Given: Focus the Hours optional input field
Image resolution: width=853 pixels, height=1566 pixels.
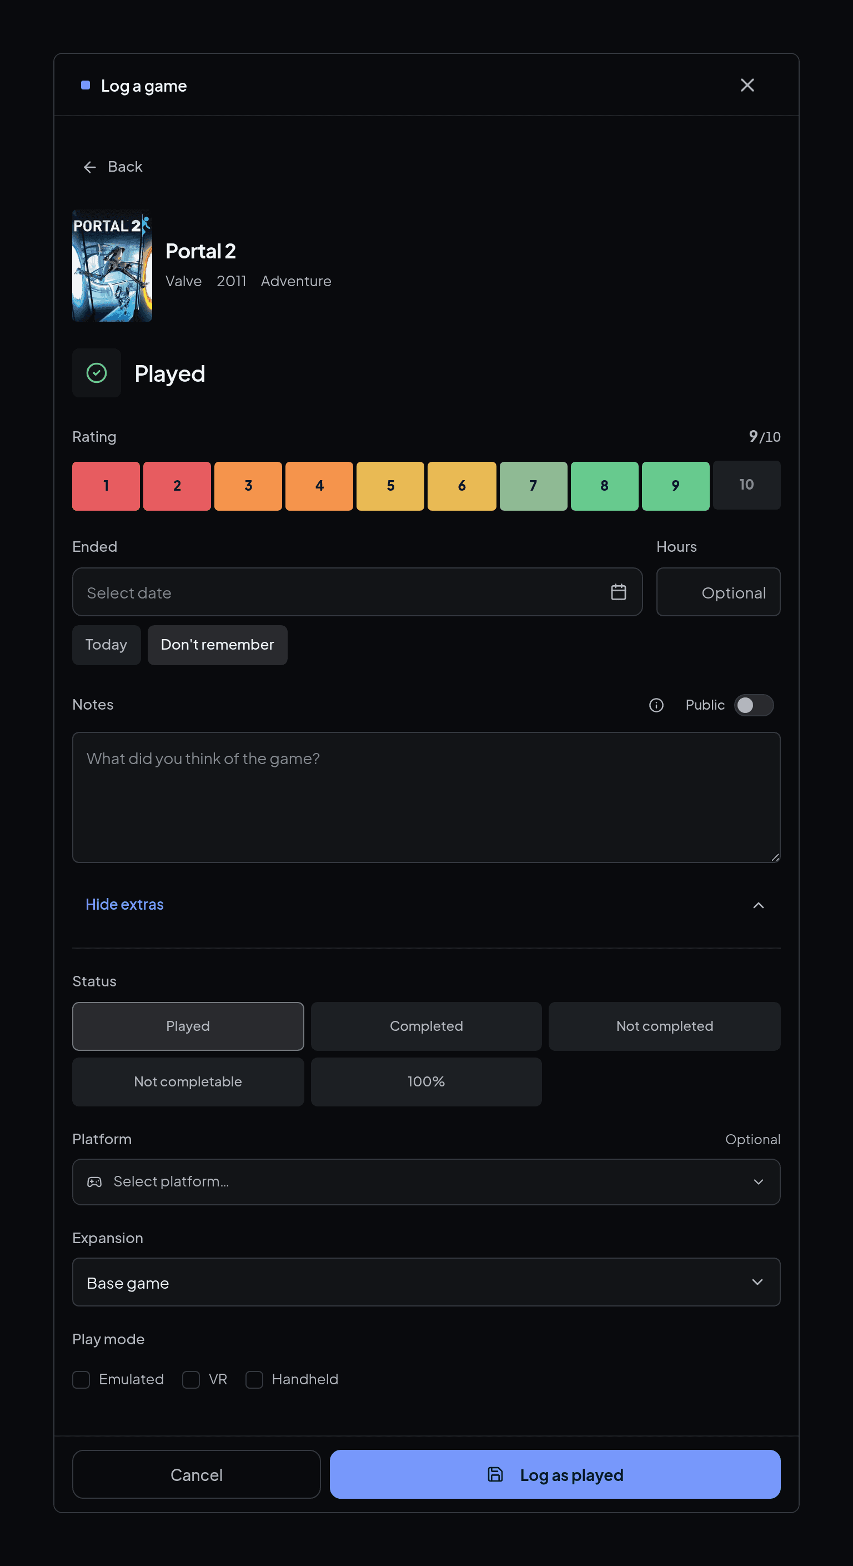Looking at the screenshot, I should click(x=718, y=592).
